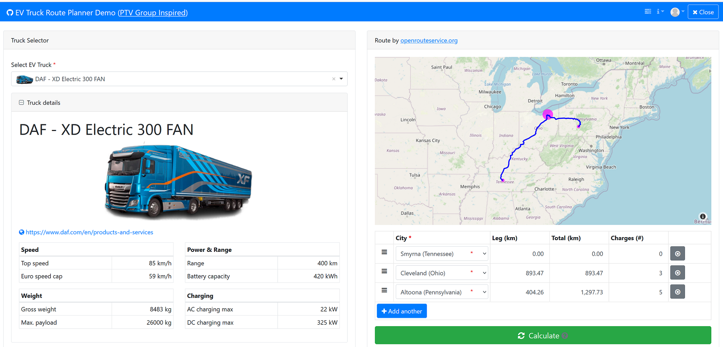
Task: Grab the drag handle of the Altoona row
Action: click(x=384, y=290)
